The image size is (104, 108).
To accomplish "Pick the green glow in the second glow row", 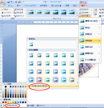I will click(47, 63).
